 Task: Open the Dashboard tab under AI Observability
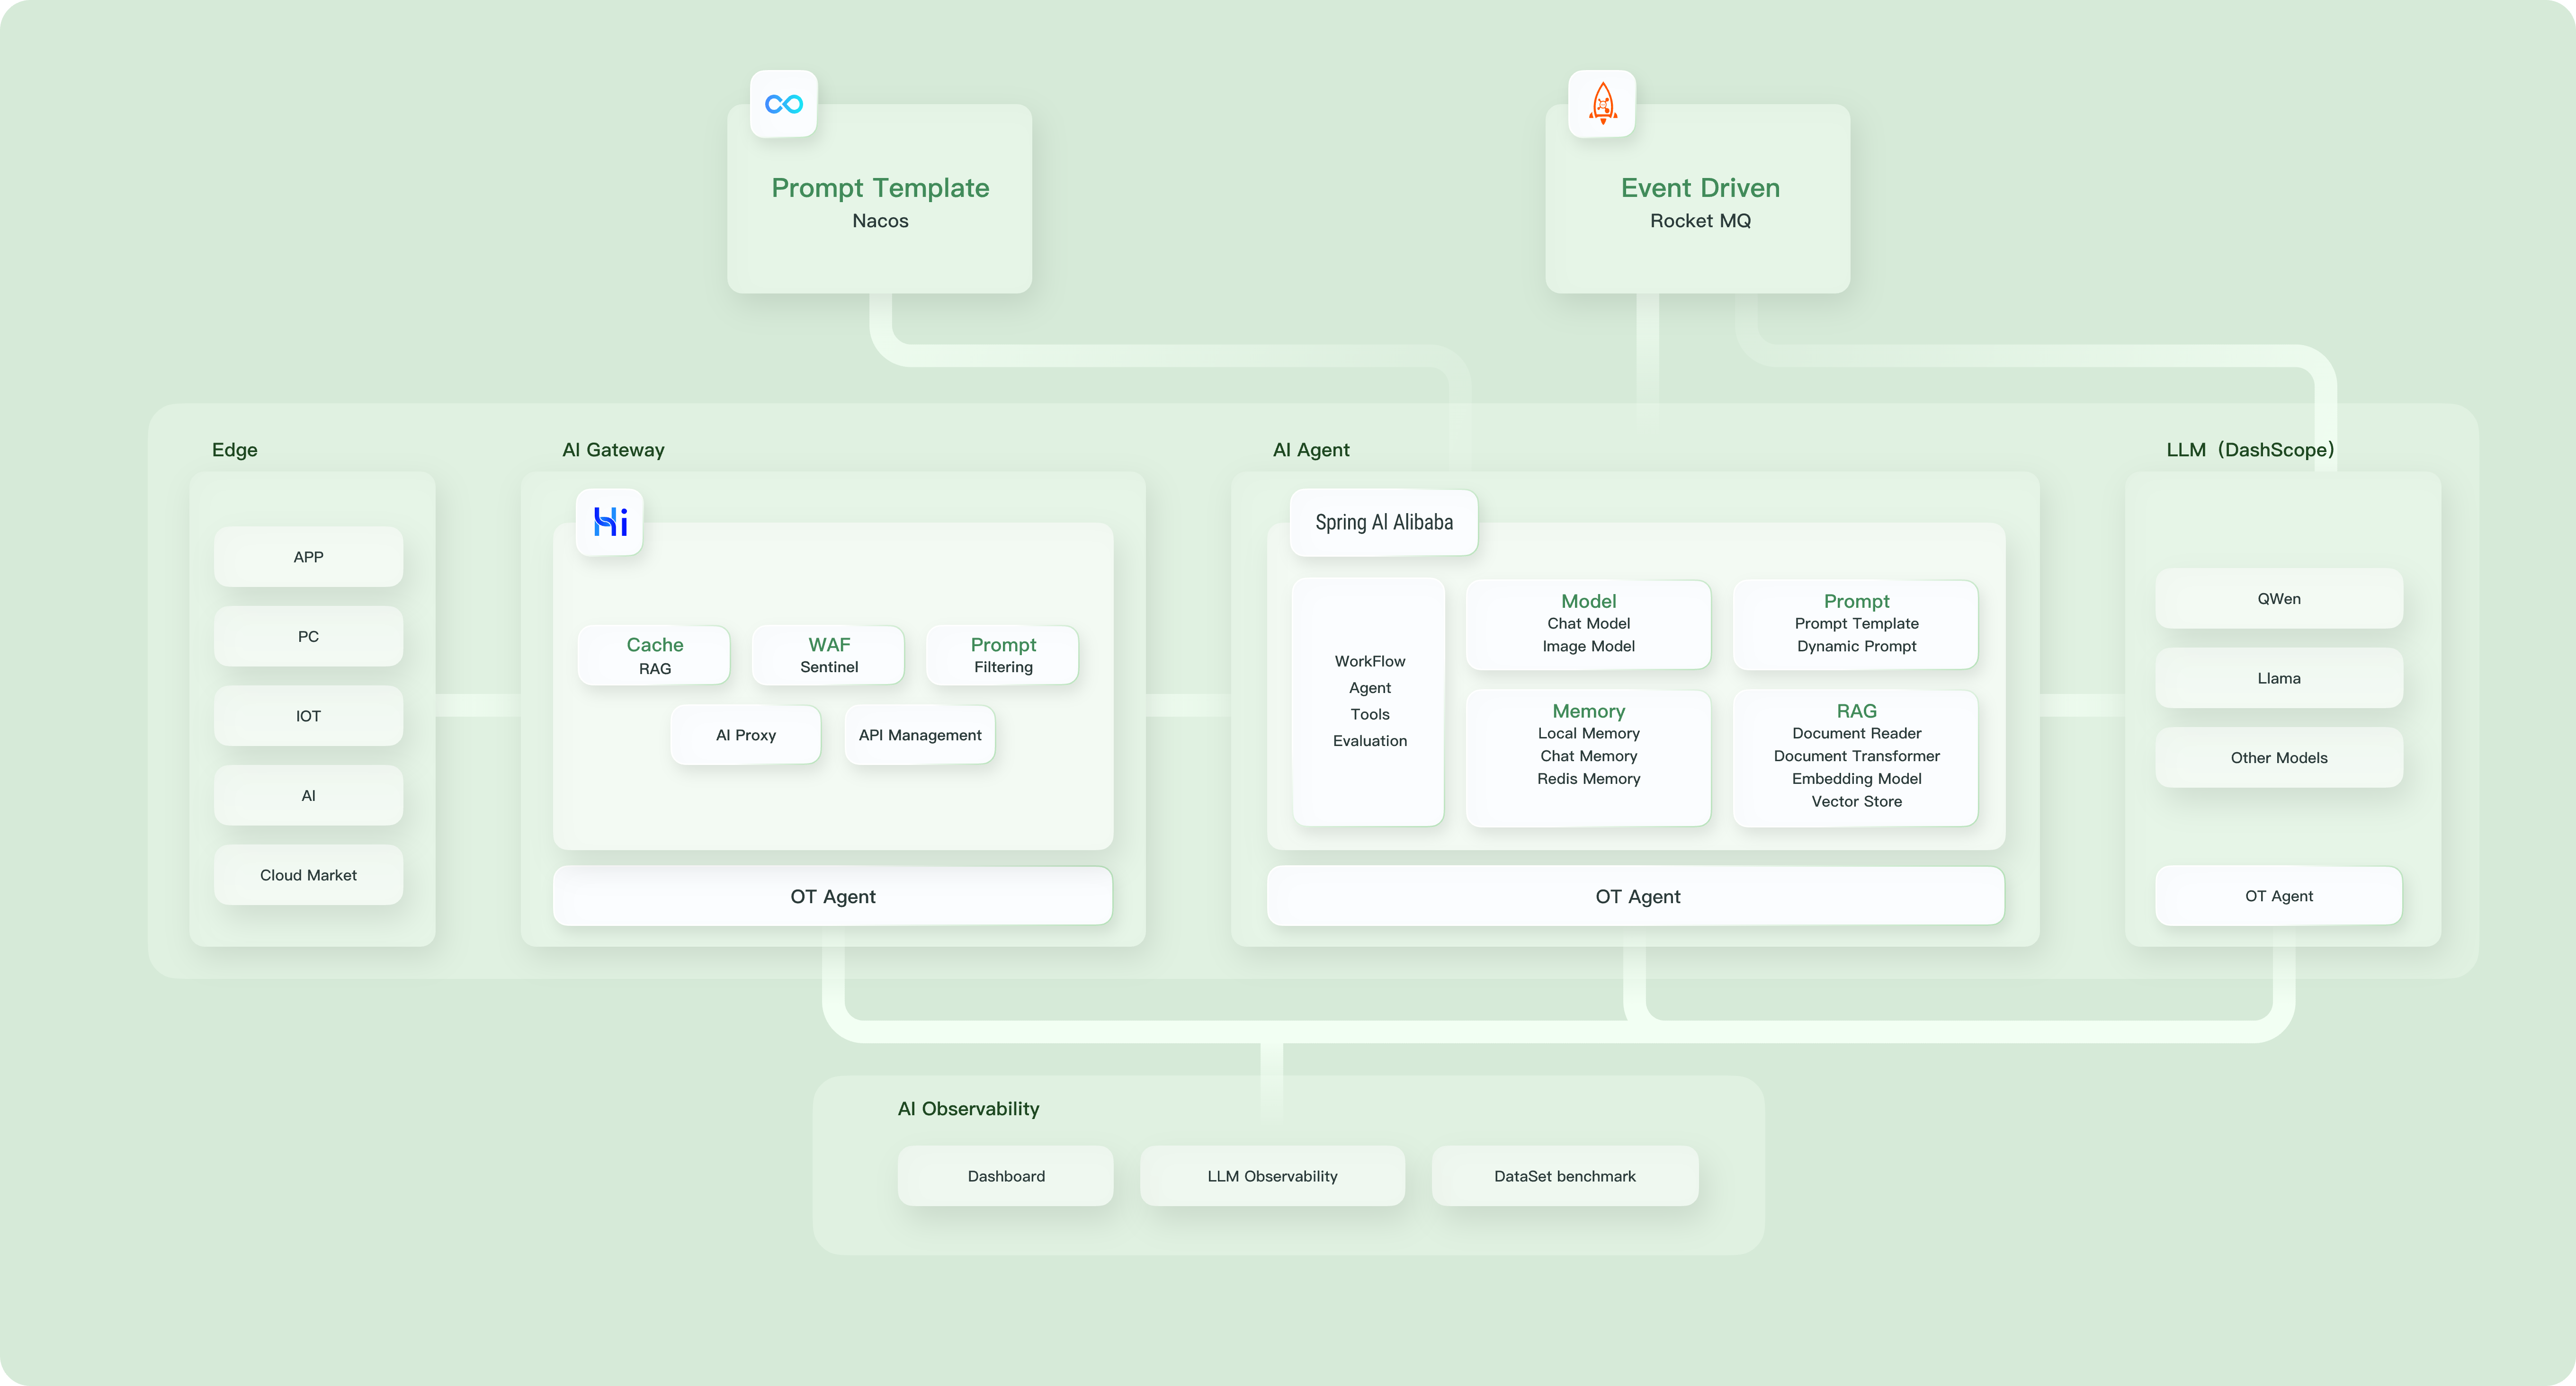click(x=1005, y=1176)
